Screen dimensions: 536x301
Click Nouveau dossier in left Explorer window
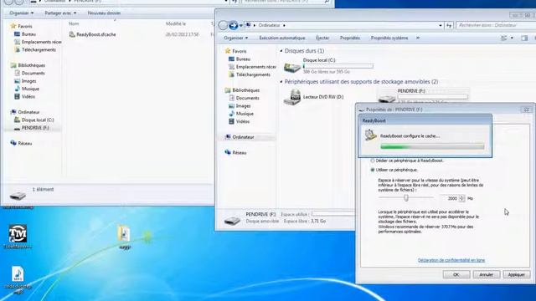pyautogui.click(x=104, y=13)
